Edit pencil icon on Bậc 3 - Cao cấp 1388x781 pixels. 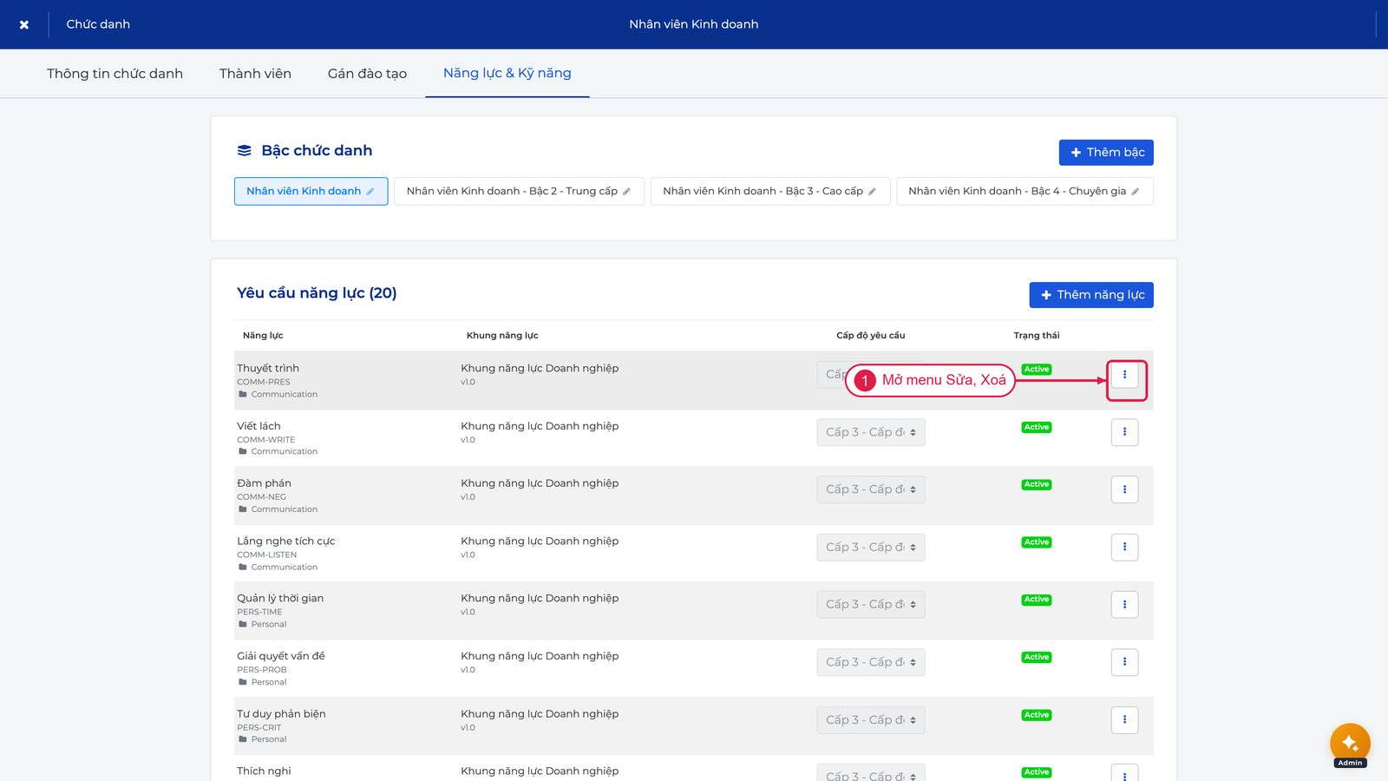(x=872, y=192)
